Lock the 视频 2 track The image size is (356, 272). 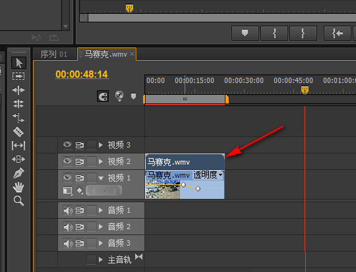pyautogui.click(x=92, y=161)
